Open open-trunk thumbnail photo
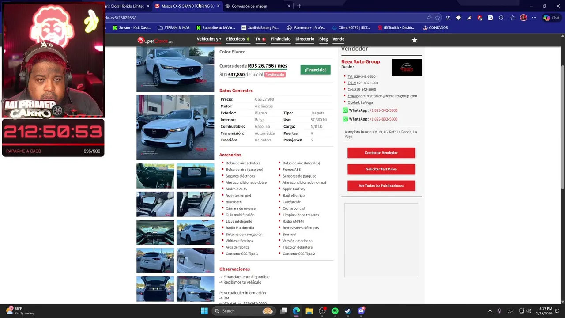 155,289
